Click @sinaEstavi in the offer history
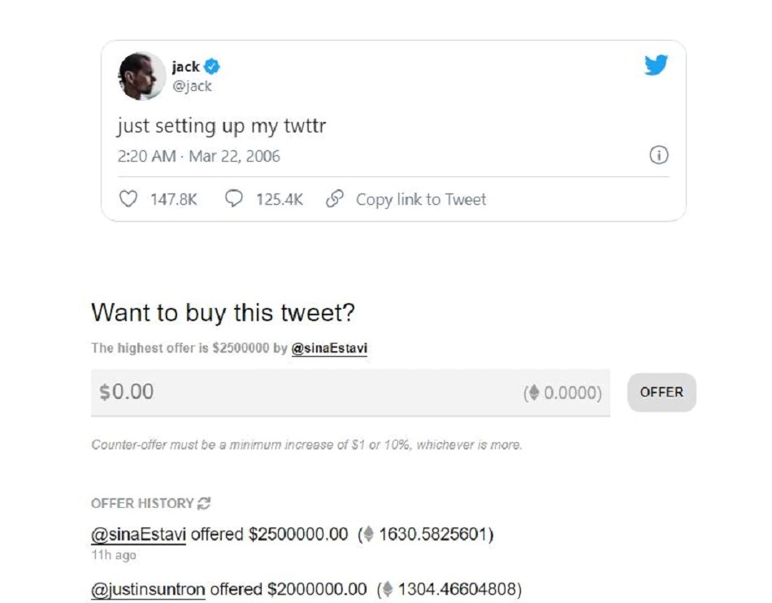The height and width of the screenshot is (603, 772). (x=138, y=535)
